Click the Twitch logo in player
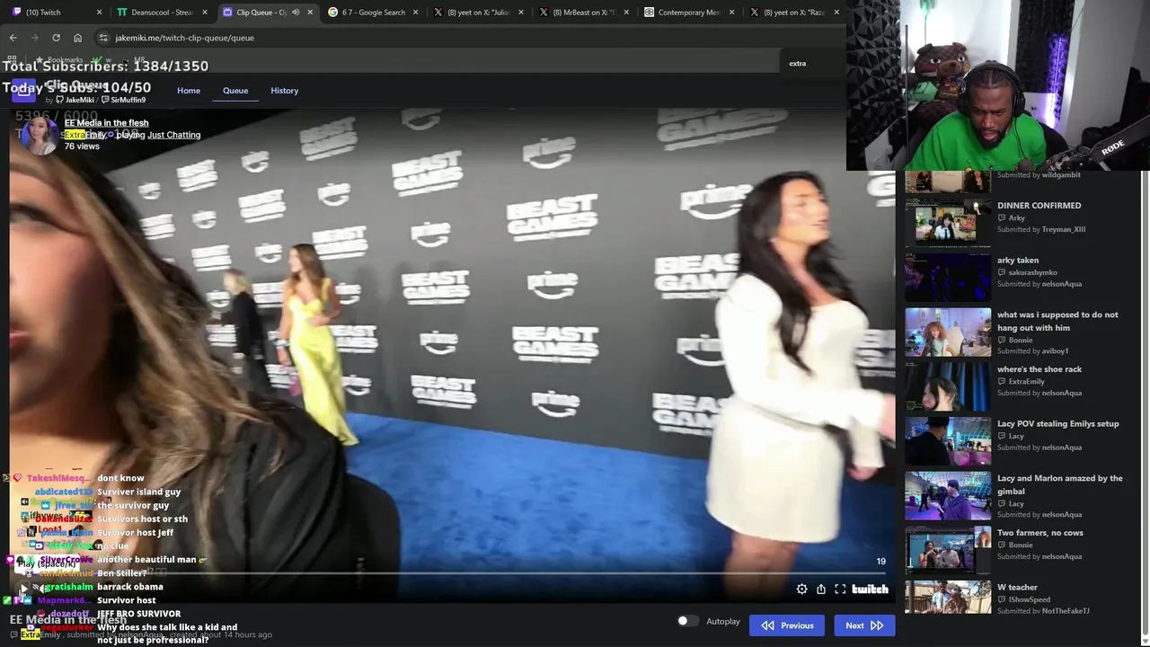Image resolution: width=1150 pixels, height=647 pixels. 870,589
